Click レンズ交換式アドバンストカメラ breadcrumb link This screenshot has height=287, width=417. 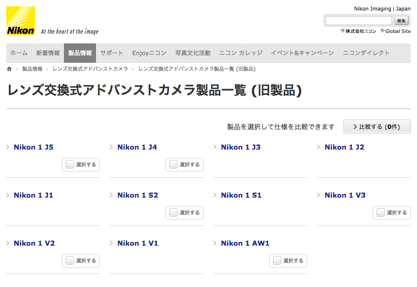click(x=91, y=69)
